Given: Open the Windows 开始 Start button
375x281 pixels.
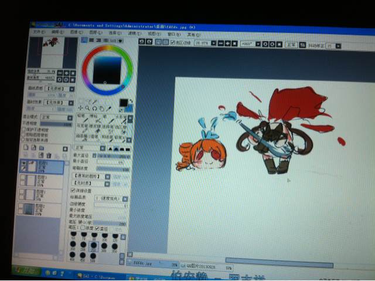Looking at the screenshot, I should pos(26,271).
